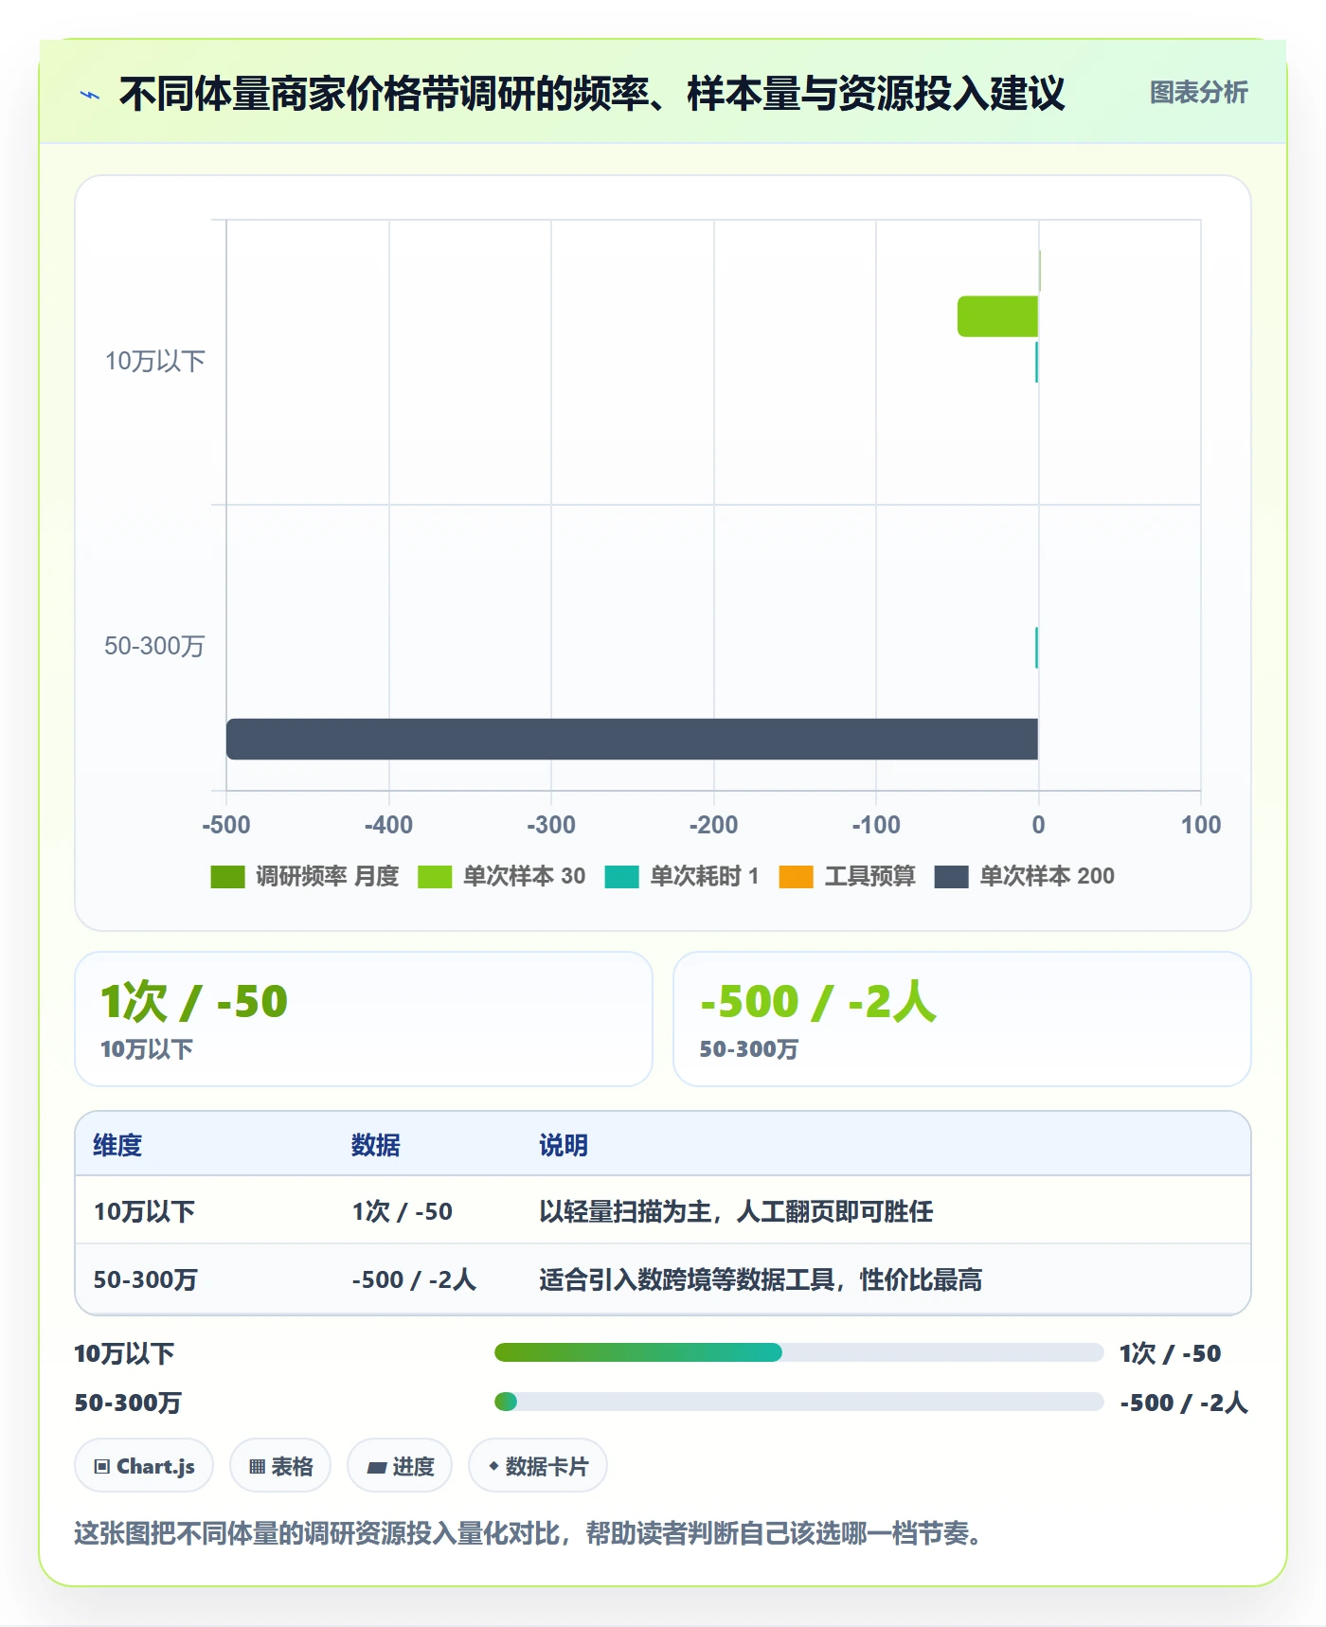Viewport: 1326px width, 1627px height.
Task: Click the dark 单次样本 200 chart bar
Action: (x=632, y=739)
